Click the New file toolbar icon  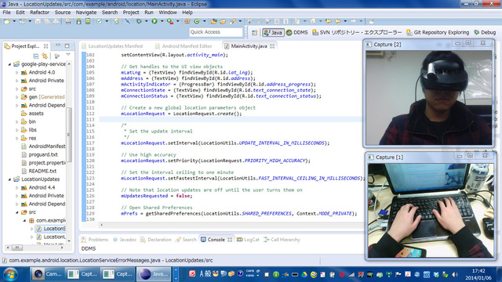7,21
